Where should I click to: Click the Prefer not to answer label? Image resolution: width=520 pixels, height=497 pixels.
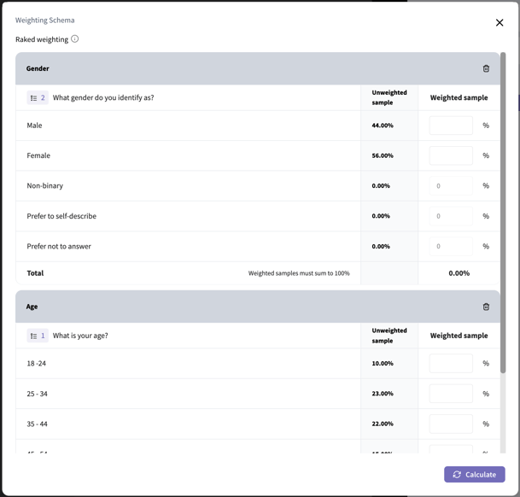(59, 246)
